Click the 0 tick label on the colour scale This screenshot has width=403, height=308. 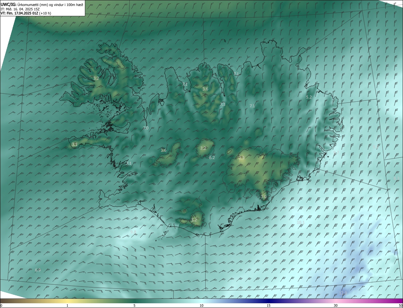(1, 305)
